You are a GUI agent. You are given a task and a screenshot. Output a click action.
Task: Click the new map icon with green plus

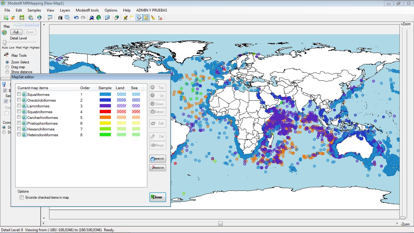pyautogui.click(x=6, y=18)
